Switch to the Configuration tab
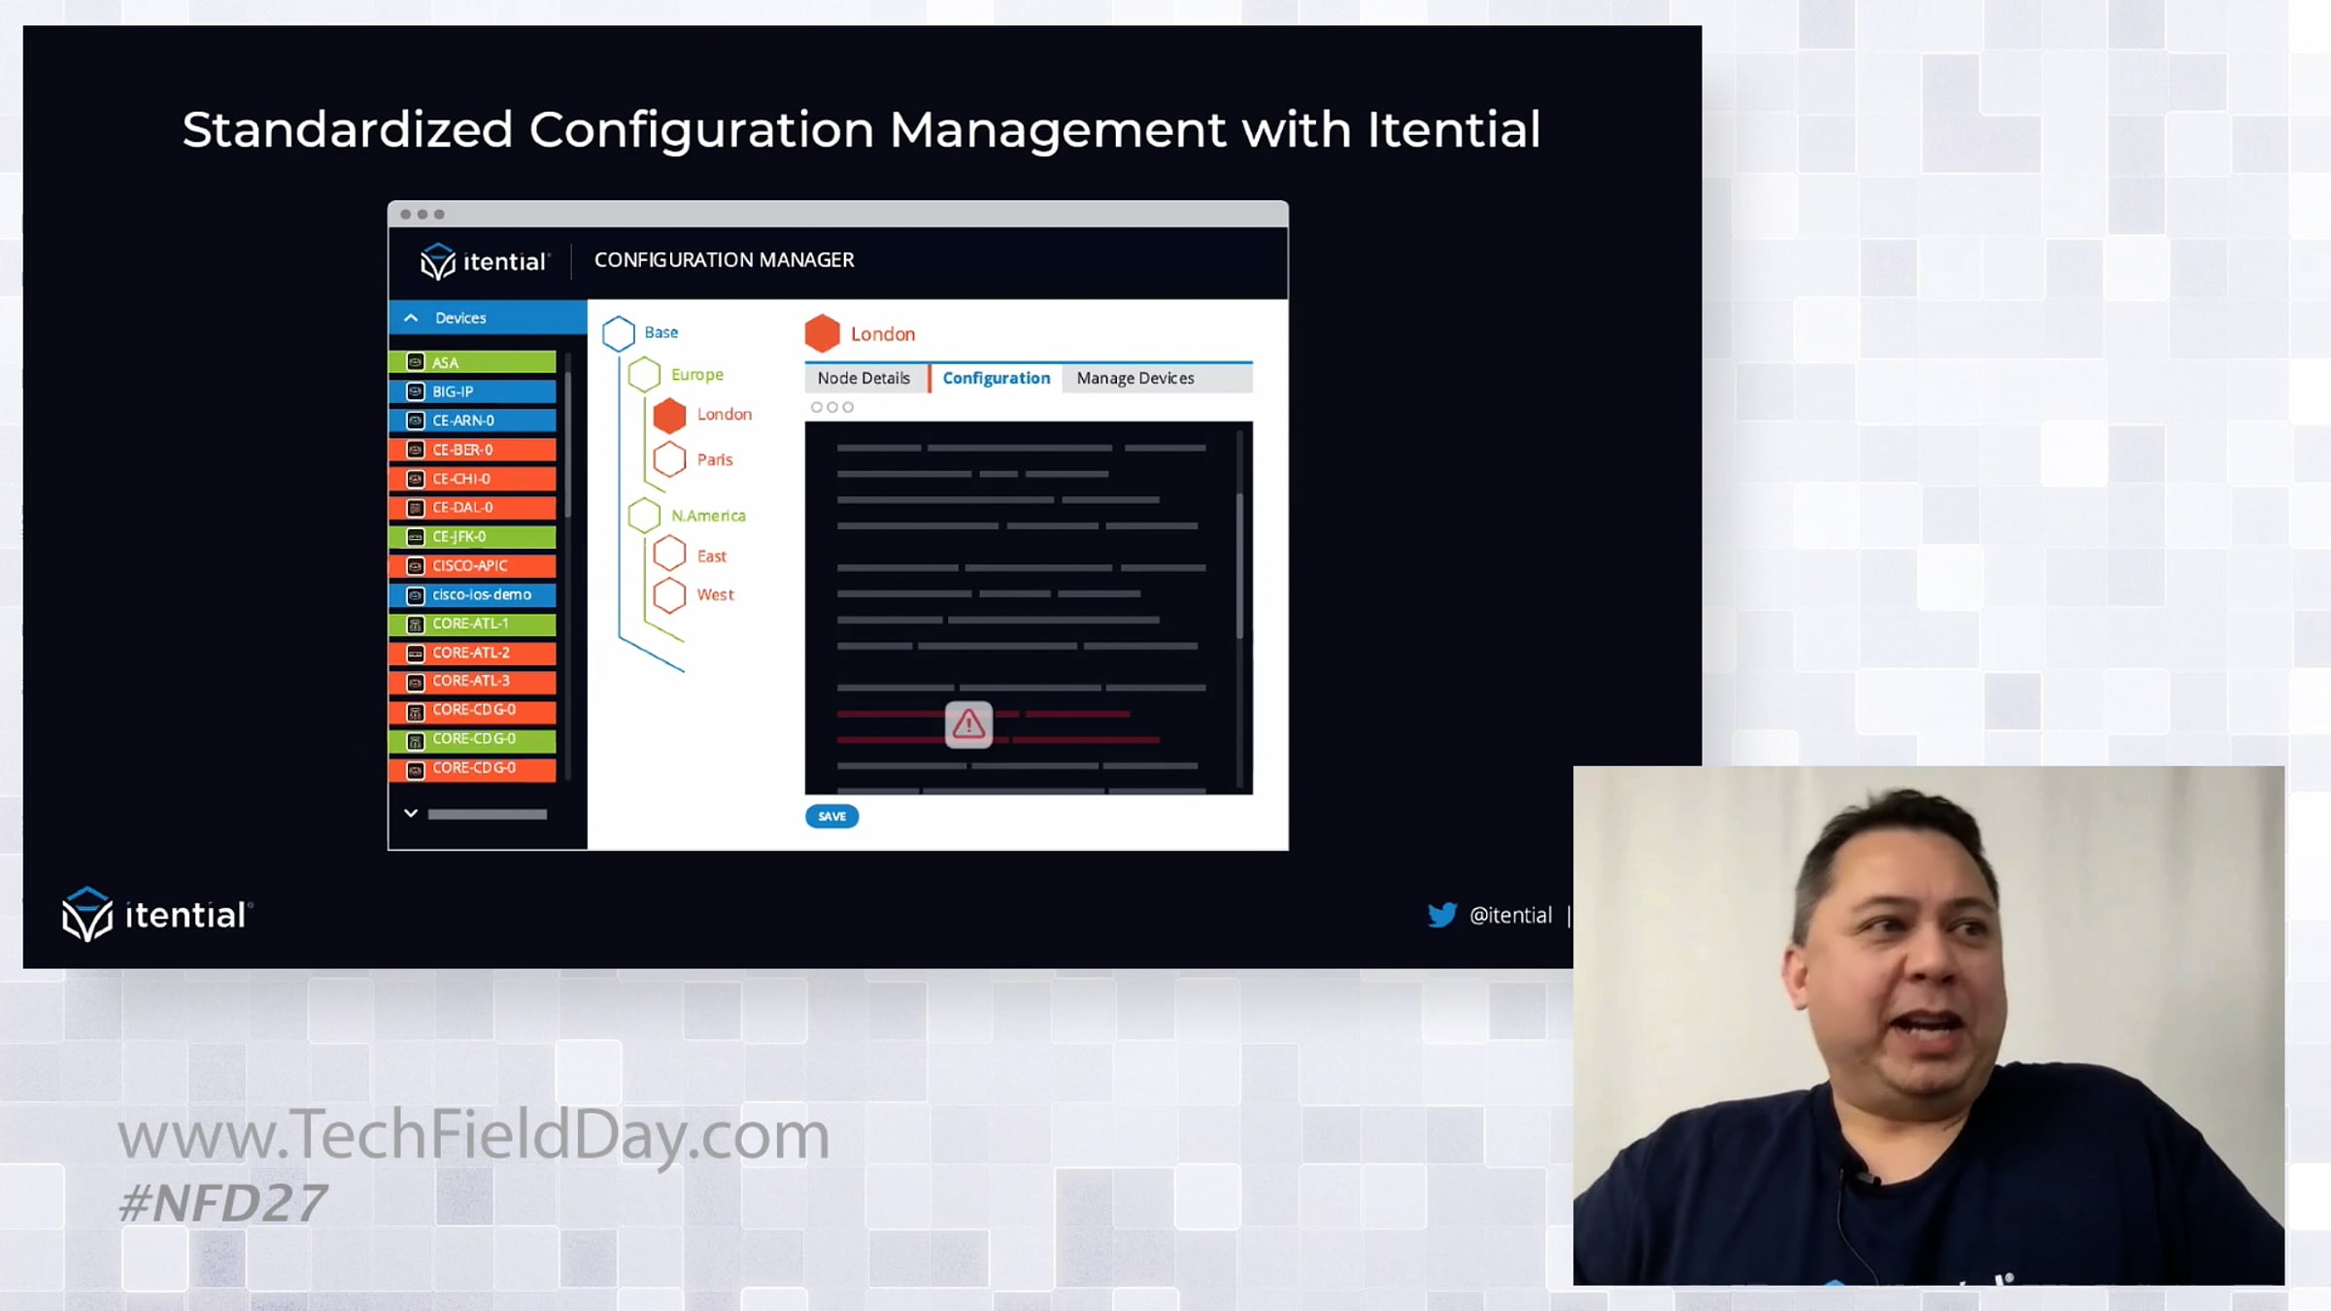 997,379
